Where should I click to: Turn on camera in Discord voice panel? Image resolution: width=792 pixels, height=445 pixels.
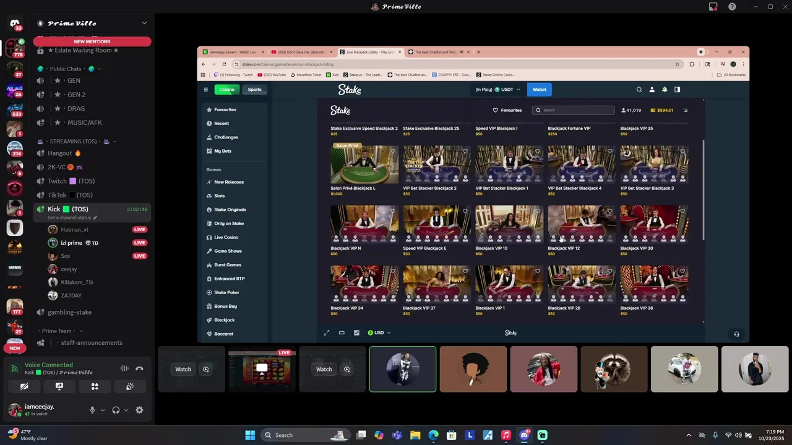tap(24, 386)
